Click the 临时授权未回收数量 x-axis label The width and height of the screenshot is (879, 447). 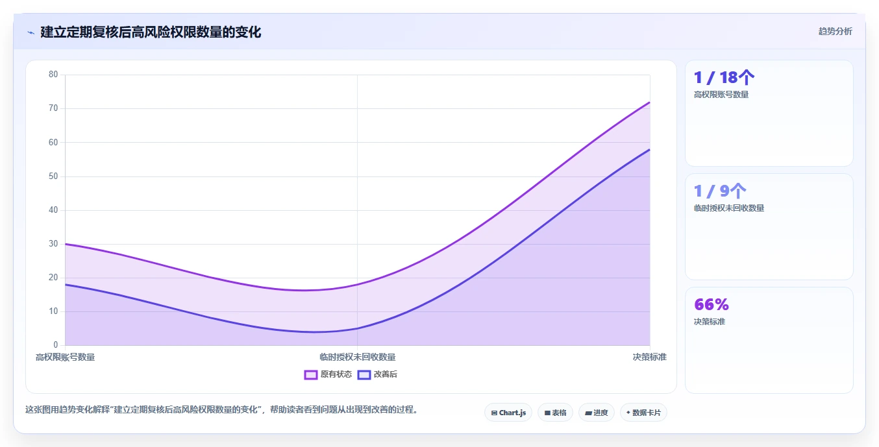click(x=358, y=357)
